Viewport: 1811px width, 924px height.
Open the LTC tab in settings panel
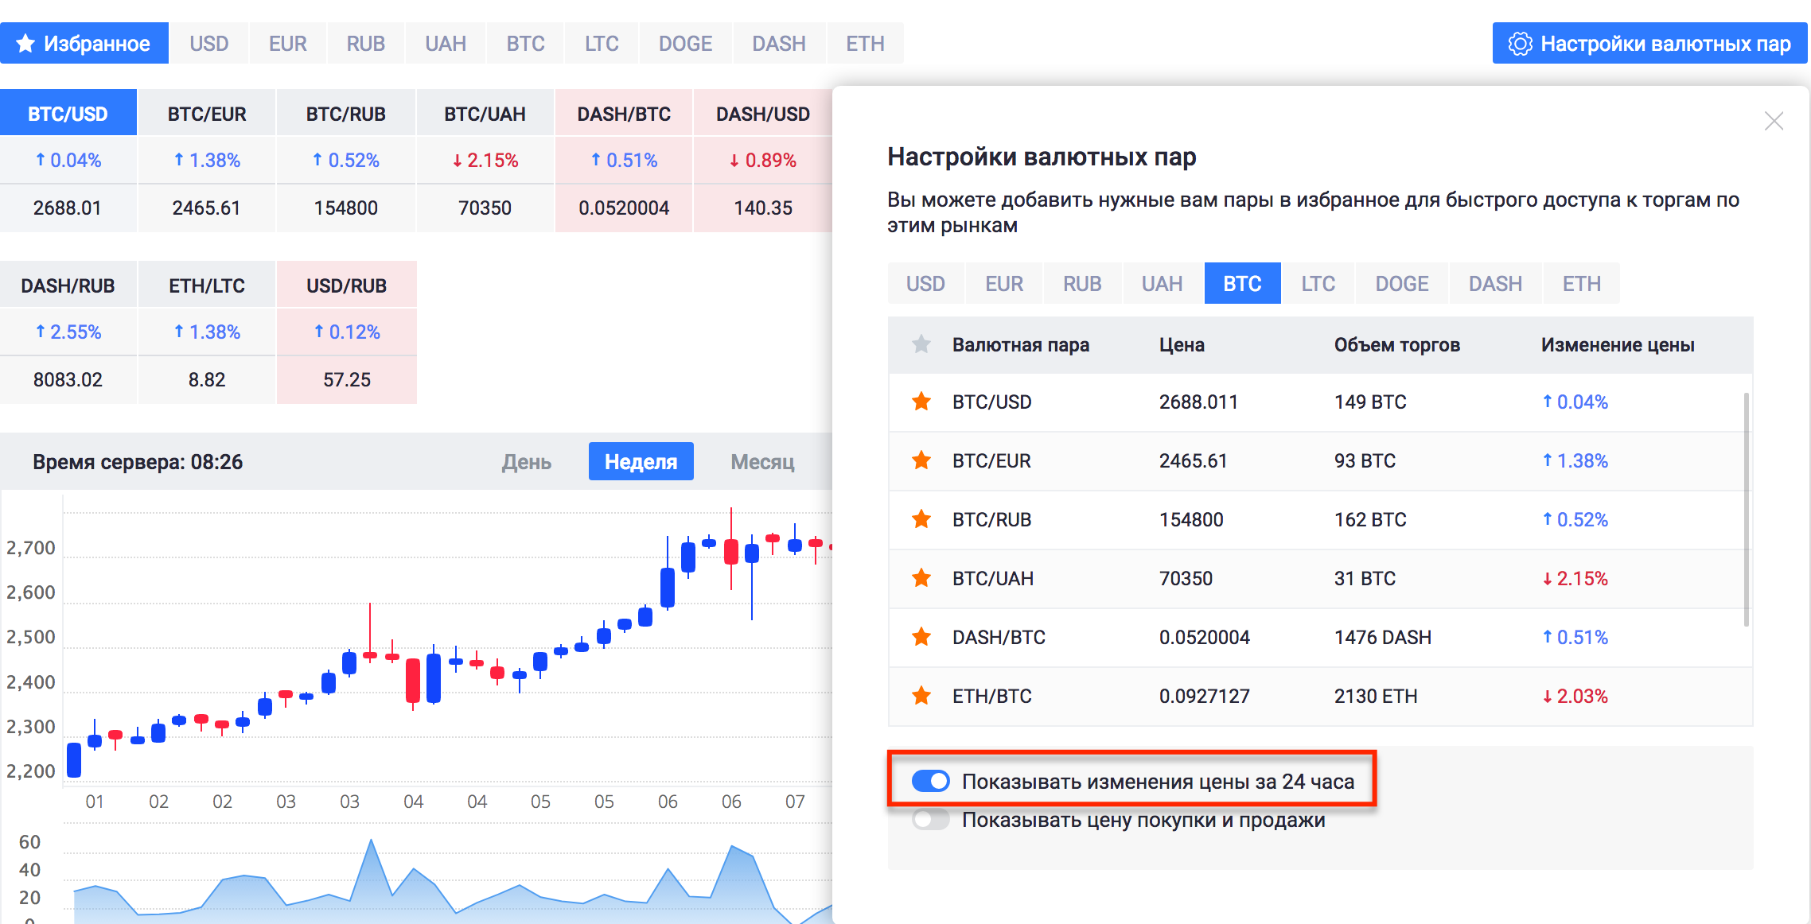1318,284
